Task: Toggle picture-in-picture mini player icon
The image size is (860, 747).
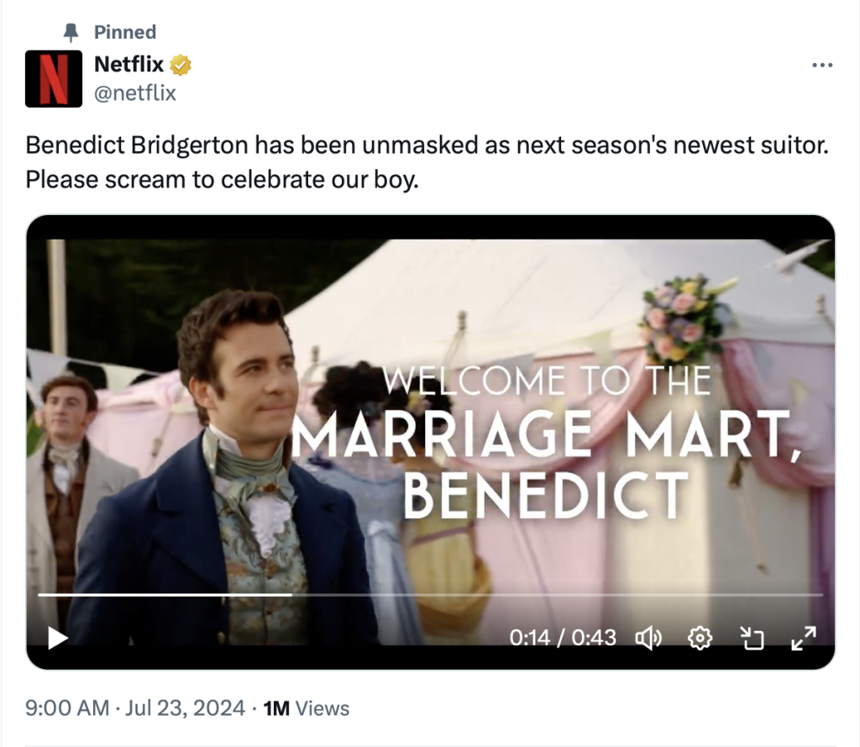Action: (752, 639)
